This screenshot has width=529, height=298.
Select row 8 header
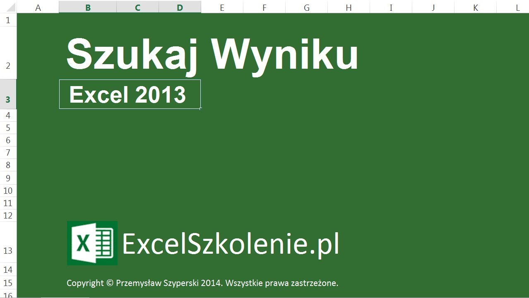8,166
